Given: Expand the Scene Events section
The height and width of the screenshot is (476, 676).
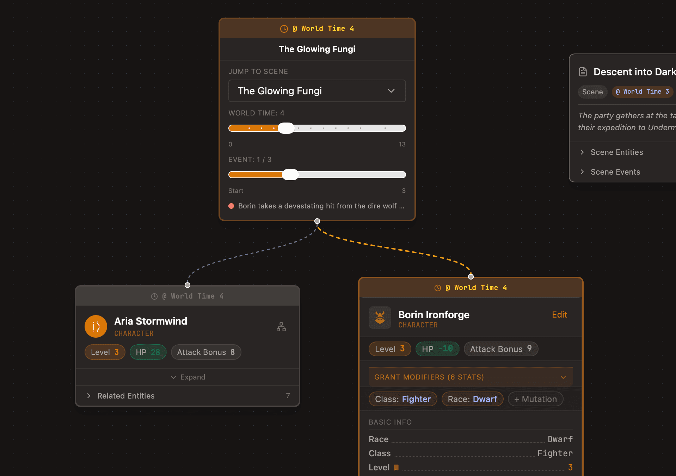Looking at the screenshot, I should click(615, 172).
